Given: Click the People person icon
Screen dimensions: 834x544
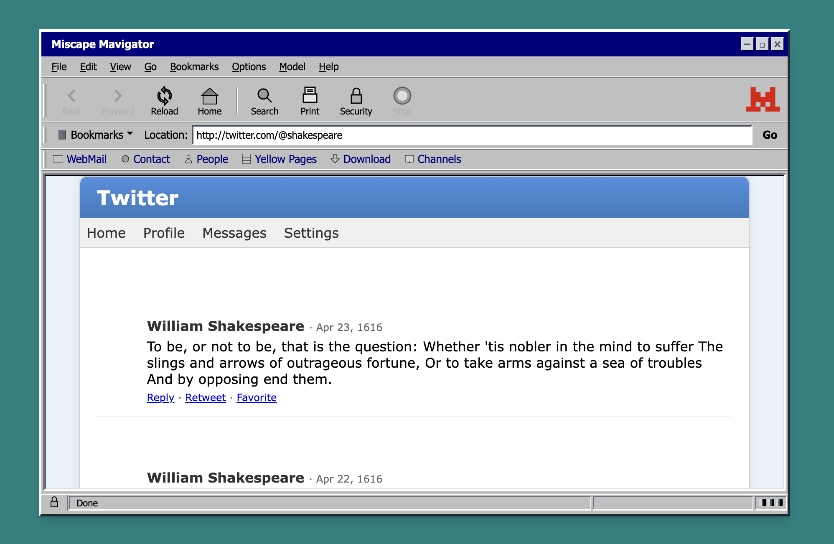Looking at the screenshot, I should point(188,159).
